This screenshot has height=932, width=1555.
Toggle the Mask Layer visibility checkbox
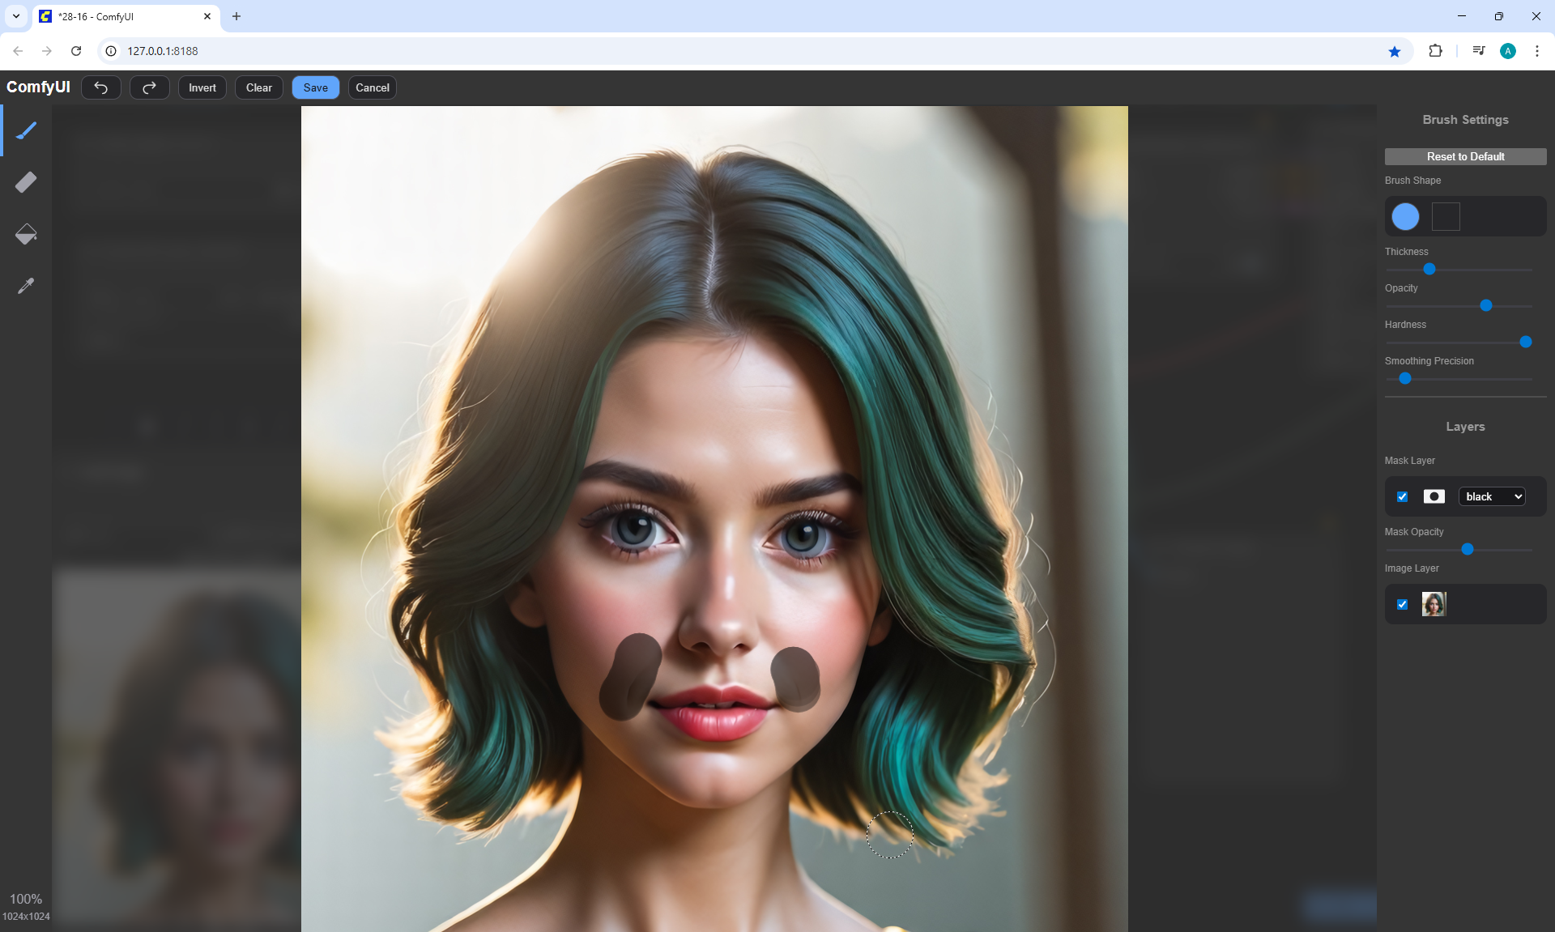(1403, 496)
